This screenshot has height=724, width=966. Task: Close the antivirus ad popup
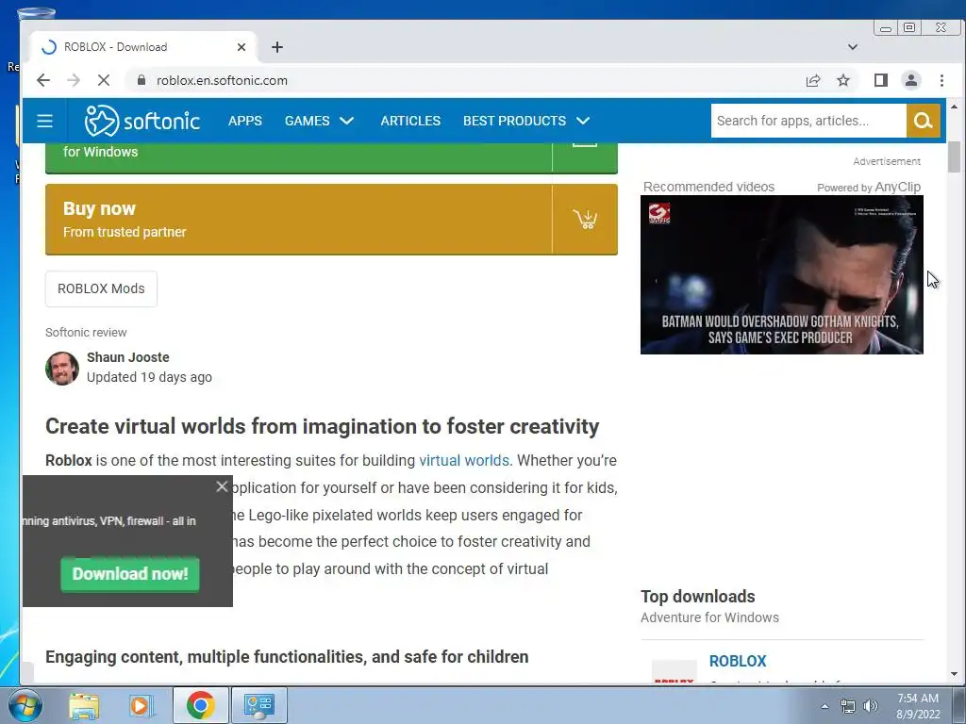[222, 487]
